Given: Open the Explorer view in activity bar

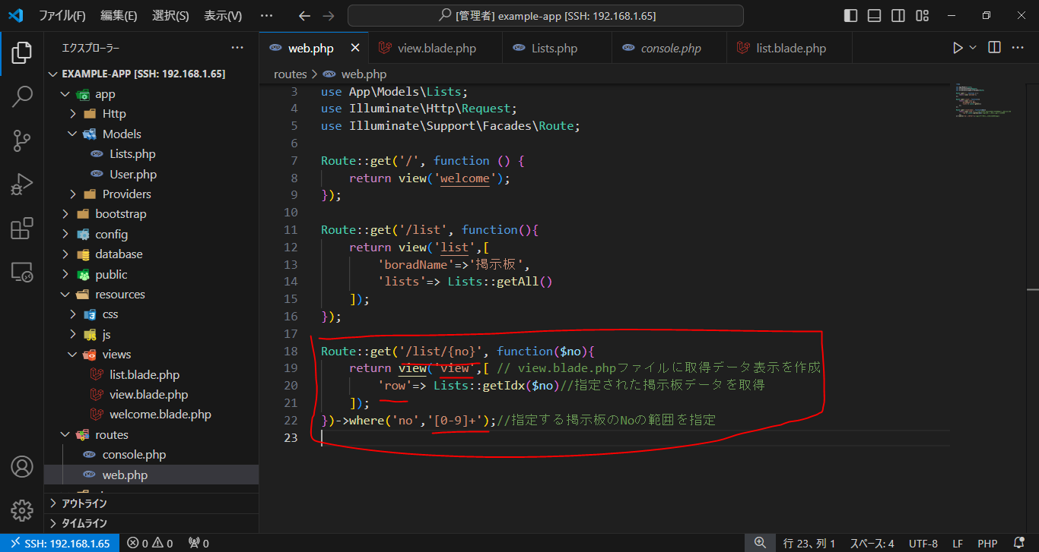Looking at the screenshot, I should pyautogui.click(x=22, y=53).
